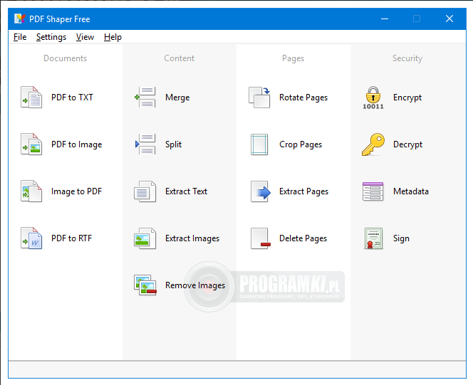
Task: Choose the PDF to TXT label
Action: [72, 97]
